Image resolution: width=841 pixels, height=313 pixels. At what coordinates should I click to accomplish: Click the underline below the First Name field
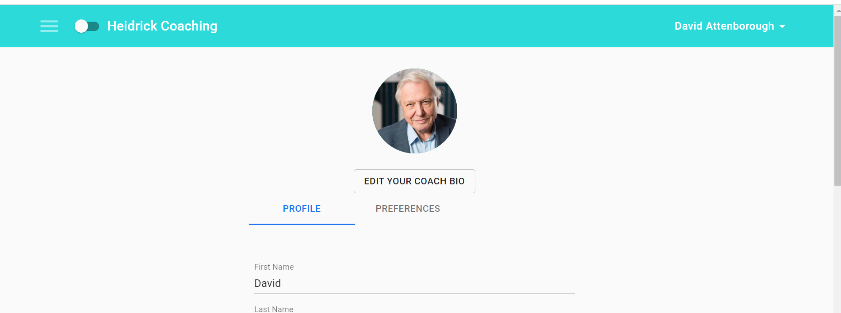(414, 294)
